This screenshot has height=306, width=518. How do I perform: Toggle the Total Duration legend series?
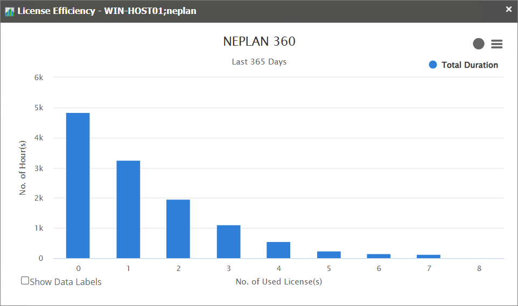469,65
